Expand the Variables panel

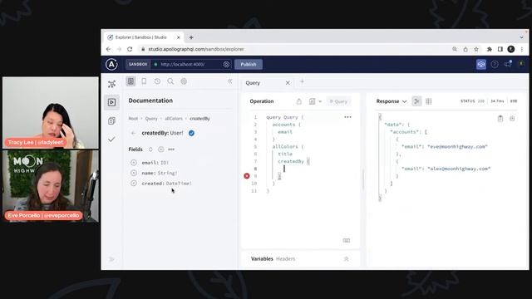[346, 258]
